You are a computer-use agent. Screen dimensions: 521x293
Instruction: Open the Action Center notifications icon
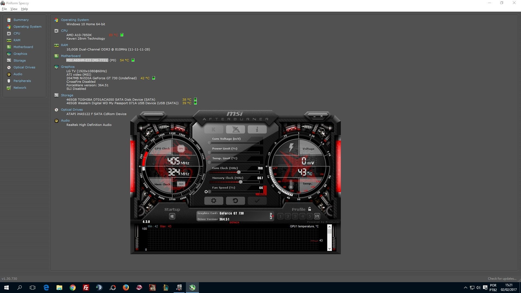pyautogui.click(x=485, y=288)
